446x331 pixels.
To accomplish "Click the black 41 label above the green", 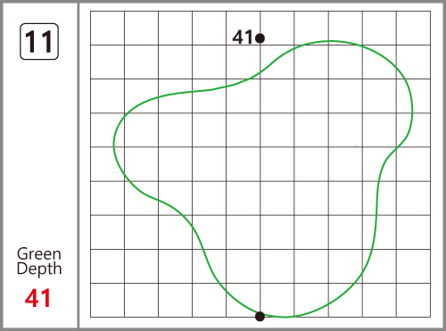I will (243, 37).
